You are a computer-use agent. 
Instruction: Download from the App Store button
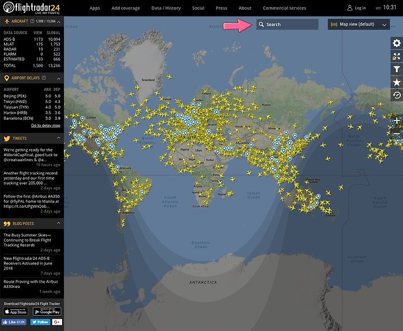16,312
